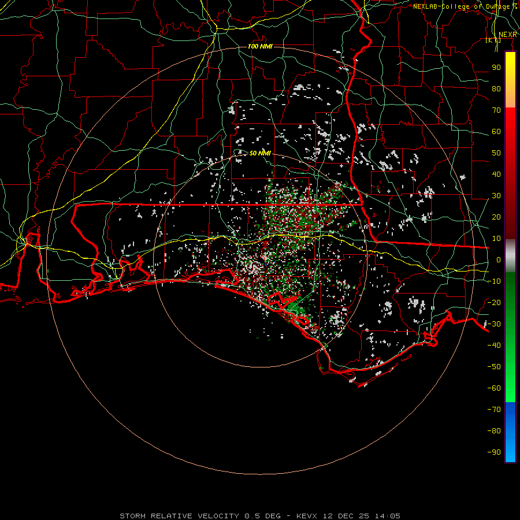Click the -60 value on velocity scale
520x520 pixels.
(x=494, y=388)
